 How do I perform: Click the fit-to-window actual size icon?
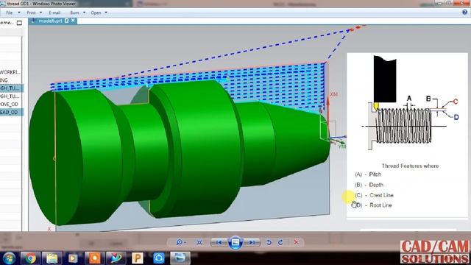199,242
